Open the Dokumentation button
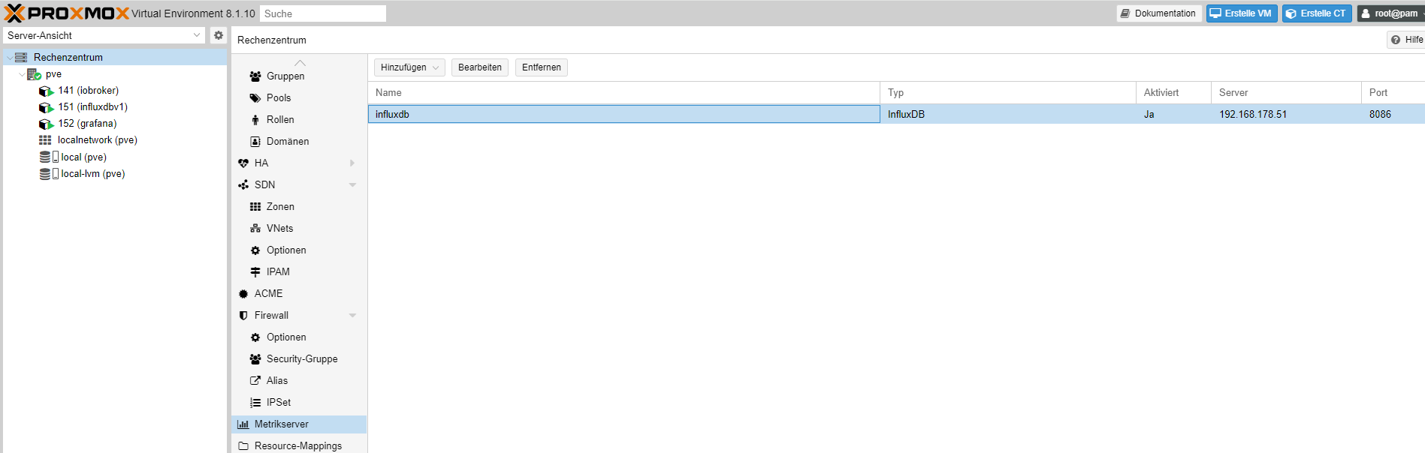Viewport: 1425px width, 453px height. click(x=1159, y=13)
